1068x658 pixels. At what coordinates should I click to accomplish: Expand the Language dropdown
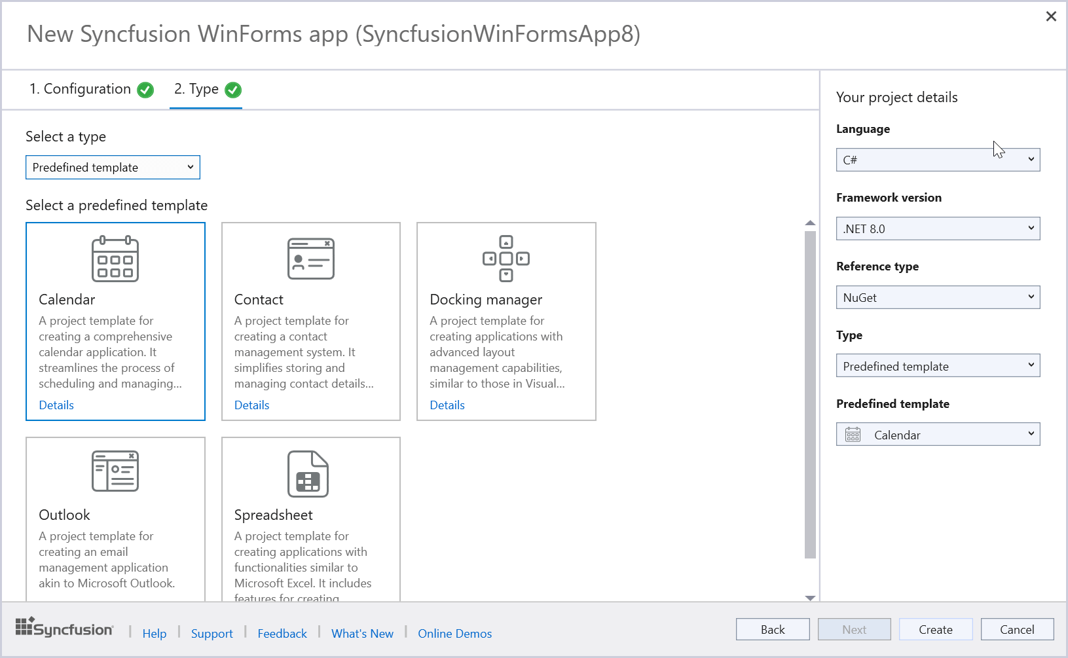point(938,160)
